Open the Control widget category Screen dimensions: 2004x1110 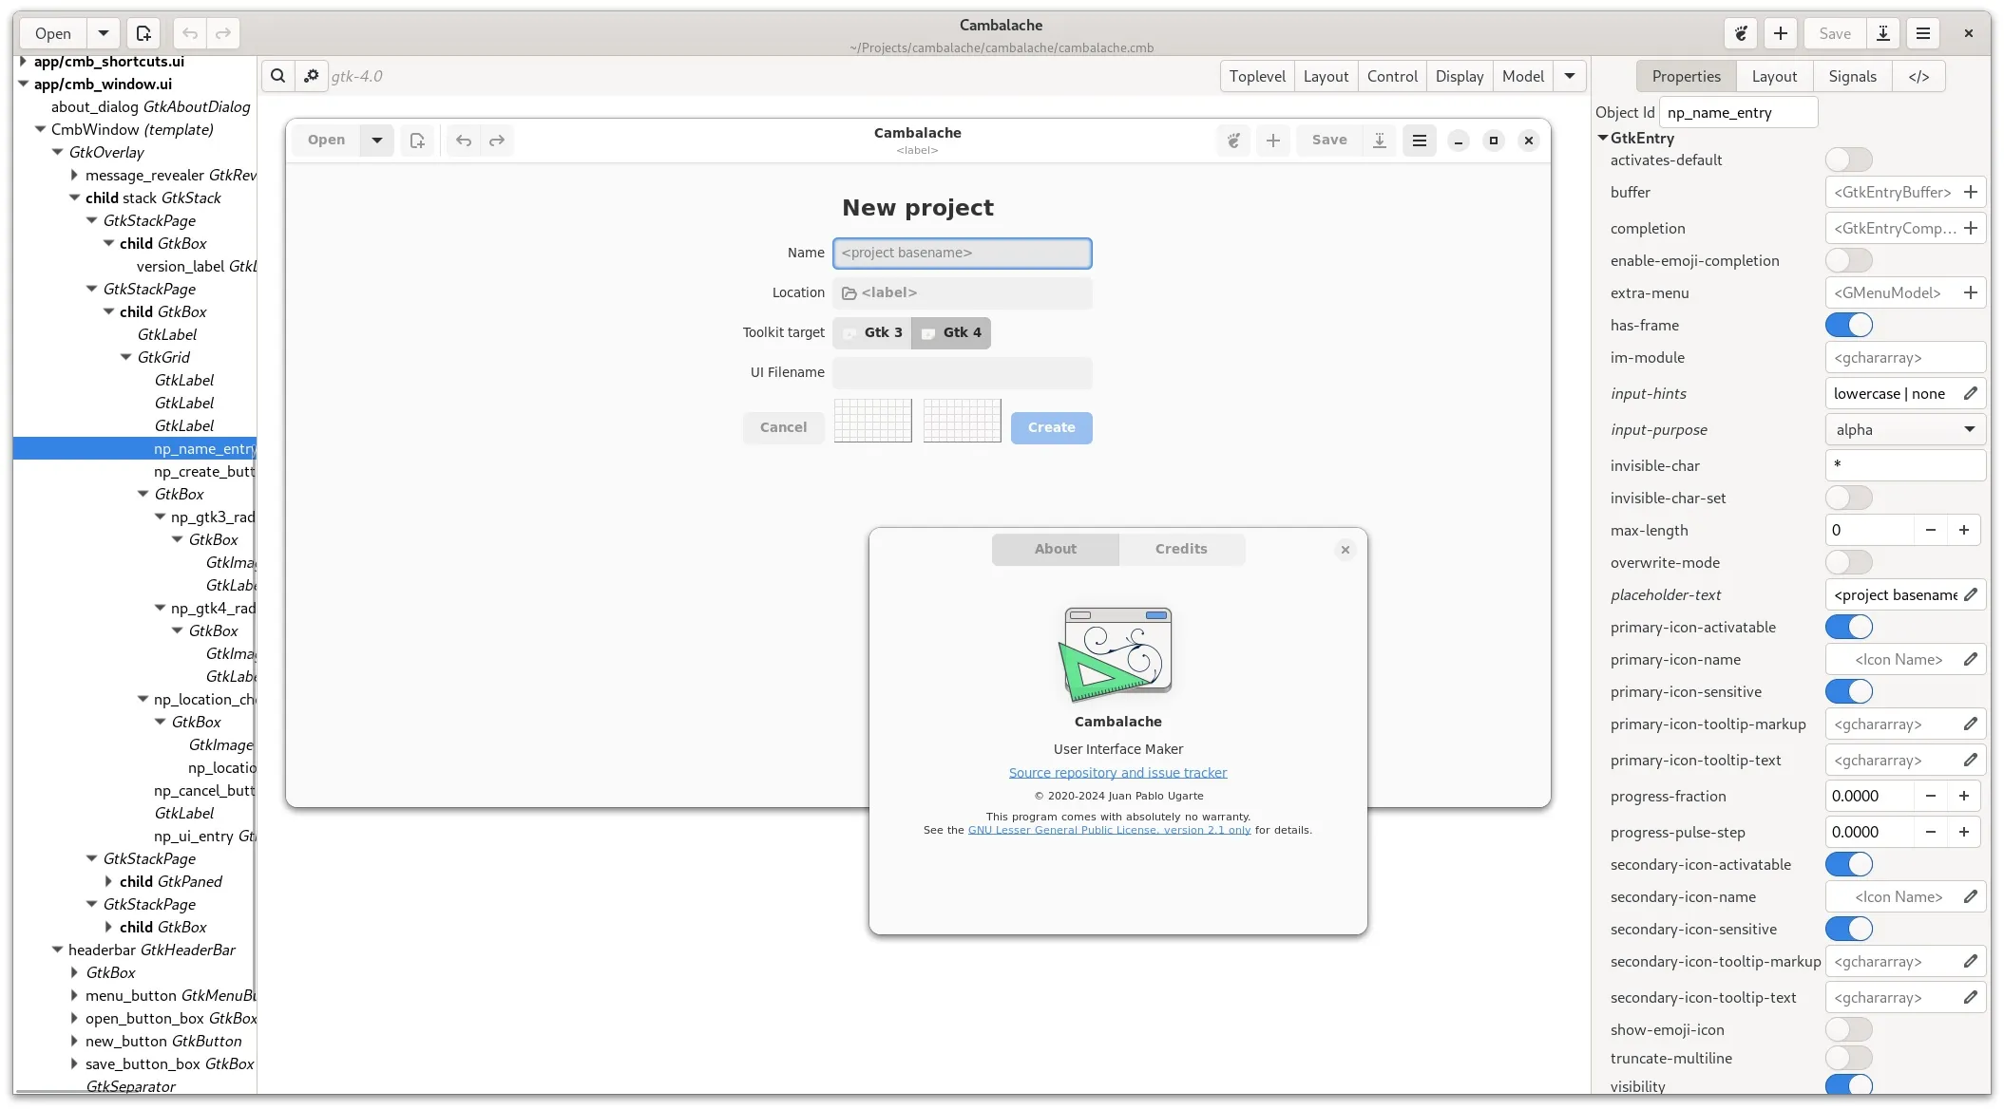(x=1392, y=76)
